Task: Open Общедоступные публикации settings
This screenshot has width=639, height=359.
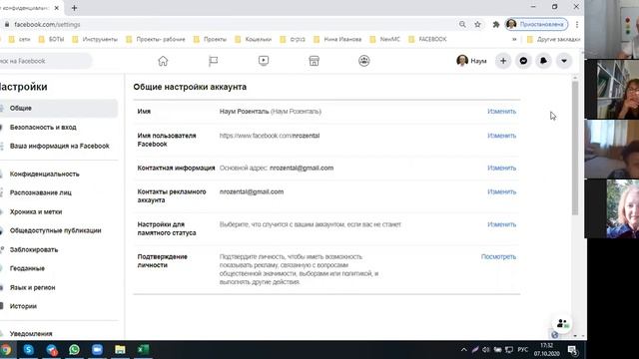Action: click(x=56, y=230)
